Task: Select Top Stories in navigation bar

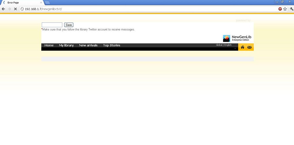Action: click(112, 45)
